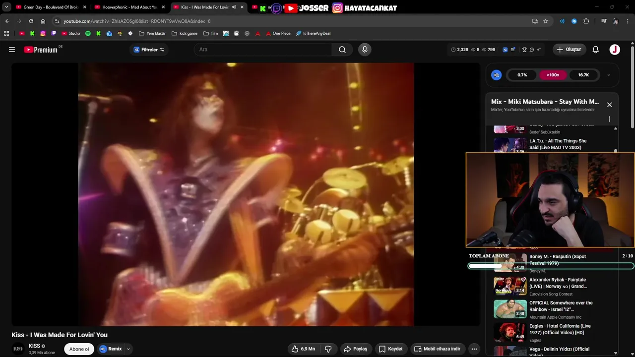Screen dimensions: 635x357
Task: Close the Hooverphonic tab
Action: [x=163, y=7]
